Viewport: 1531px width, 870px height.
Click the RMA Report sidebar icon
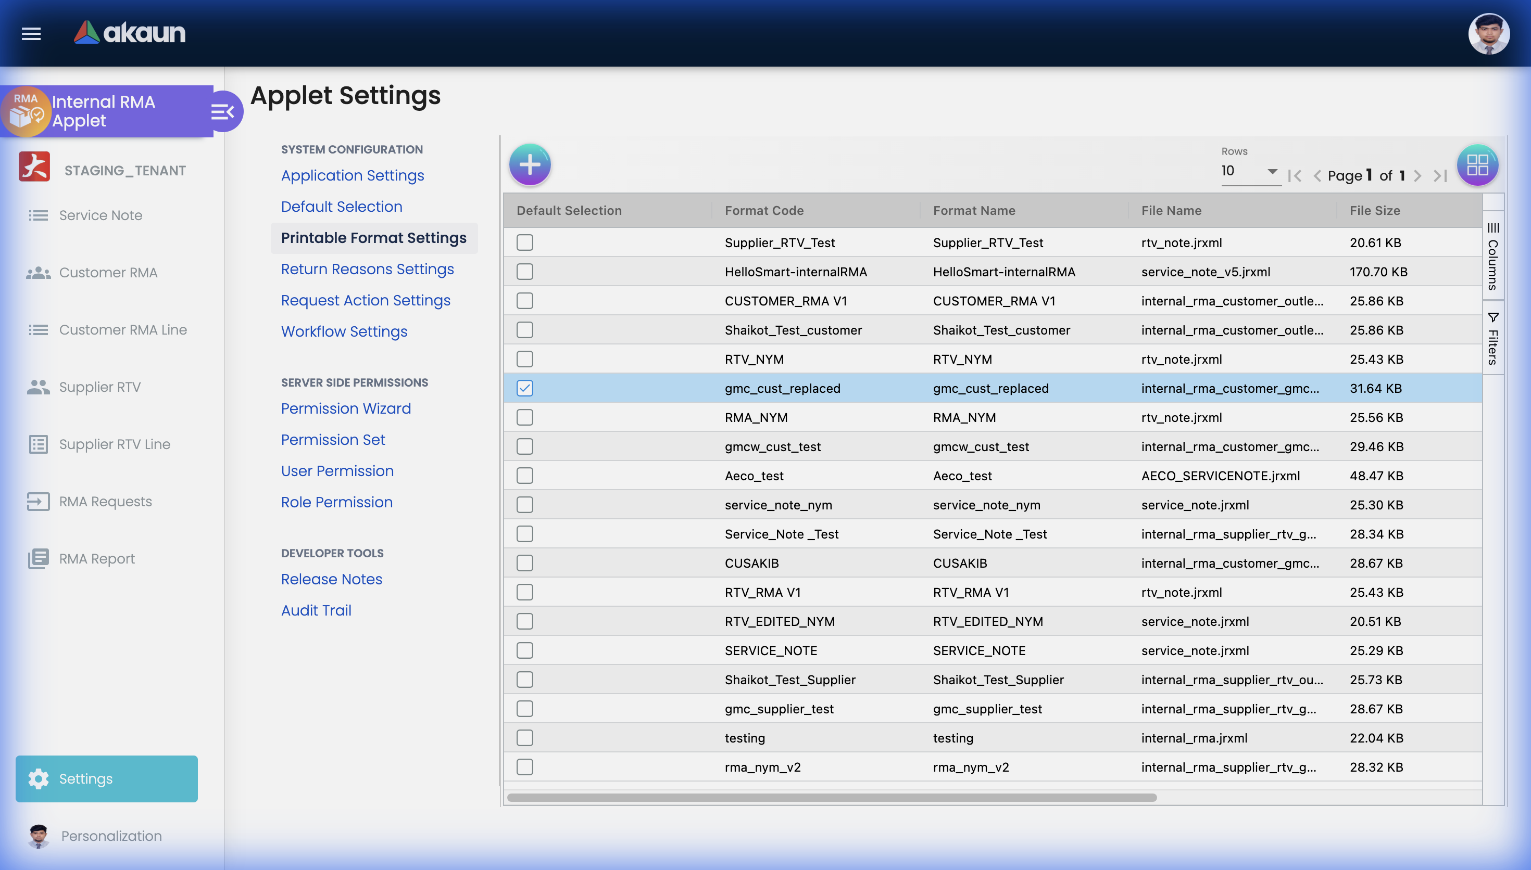tap(38, 558)
